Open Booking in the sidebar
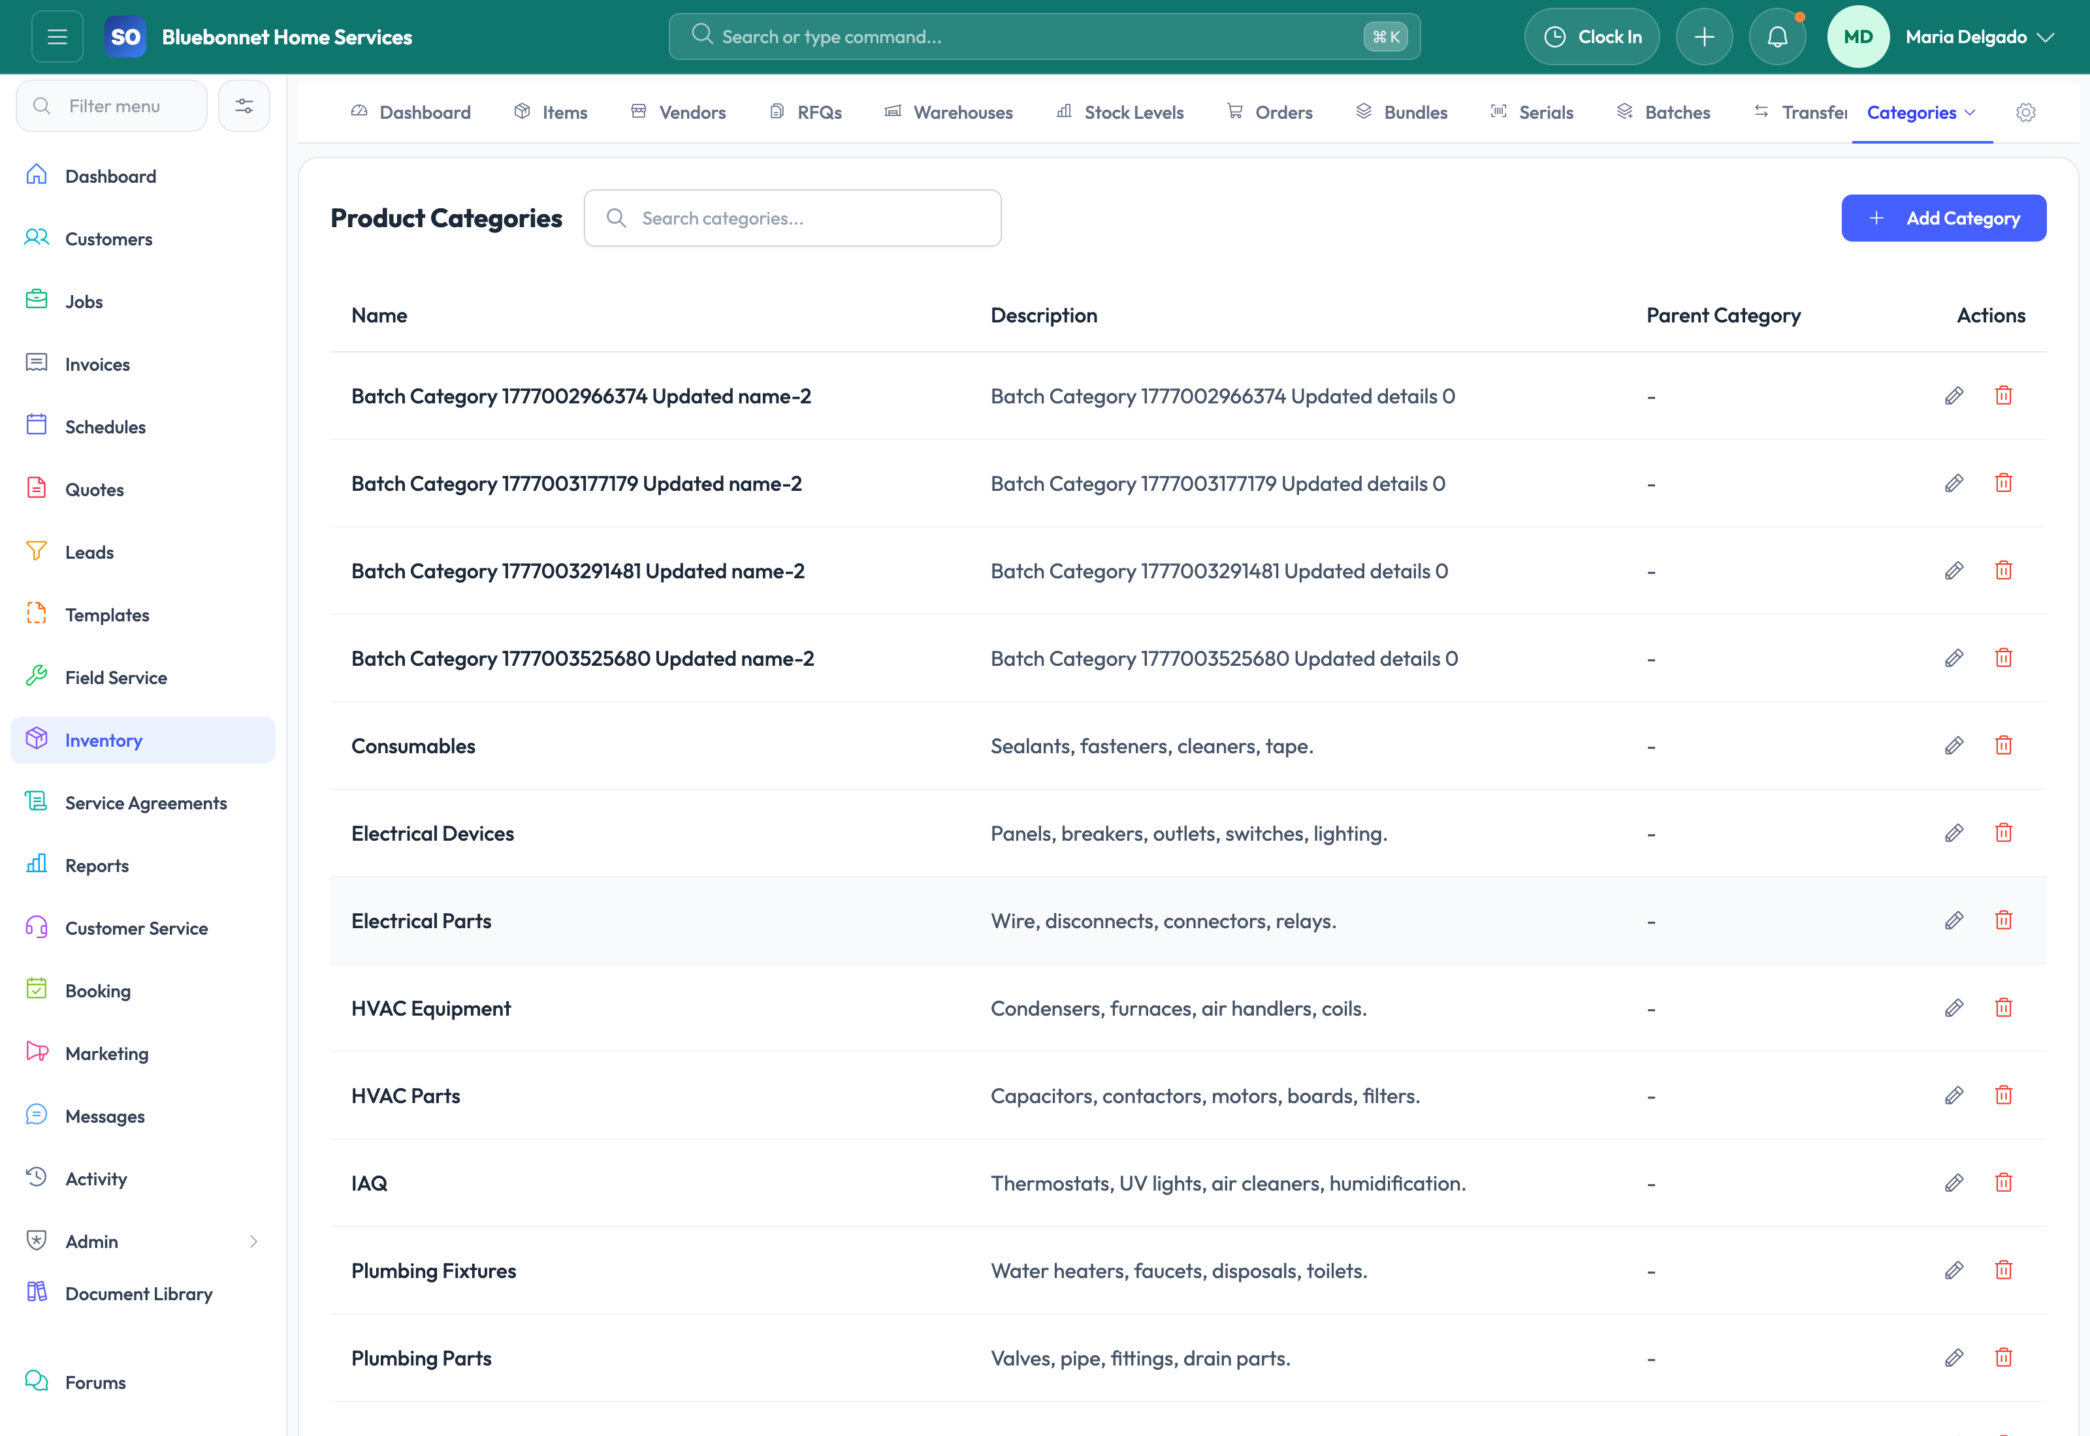Image resolution: width=2090 pixels, height=1436 pixels. (x=143, y=991)
